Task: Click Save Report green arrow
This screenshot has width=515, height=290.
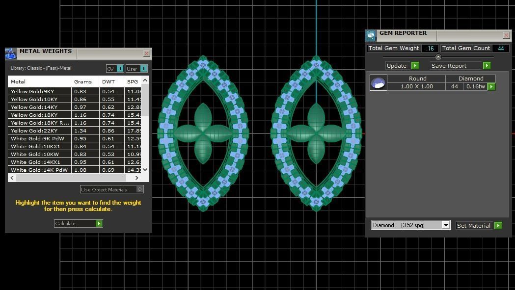Action: pos(487,65)
